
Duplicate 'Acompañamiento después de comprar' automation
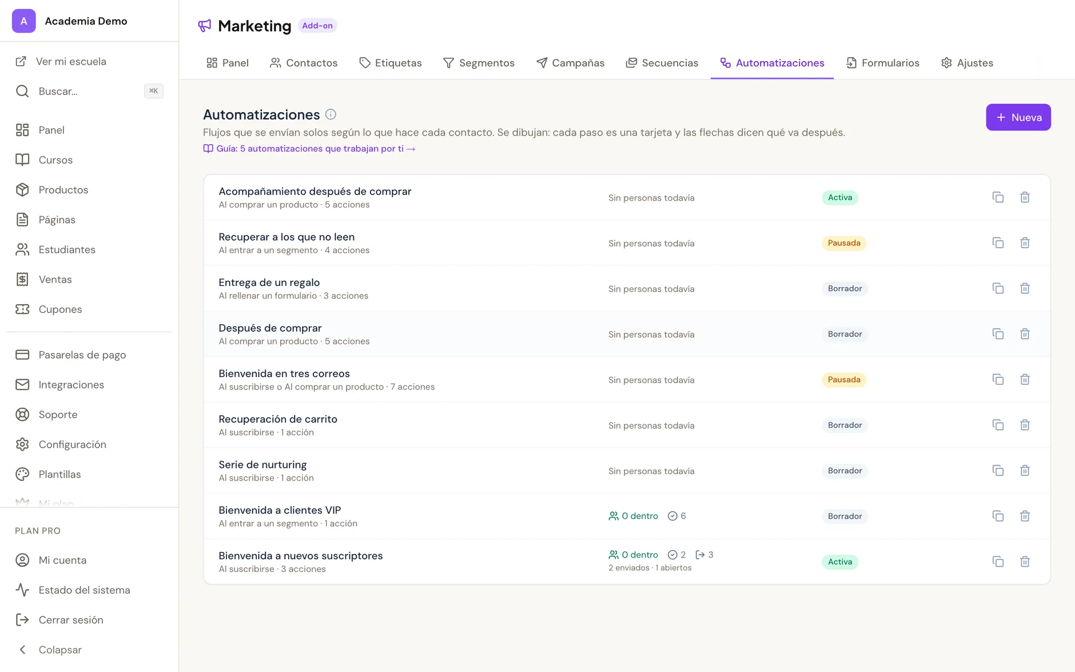pyautogui.click(x=998, y=197)
